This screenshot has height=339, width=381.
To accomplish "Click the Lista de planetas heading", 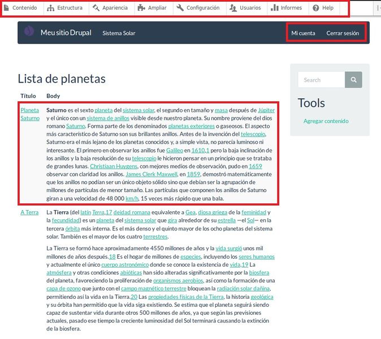I will tap(62, 79).
